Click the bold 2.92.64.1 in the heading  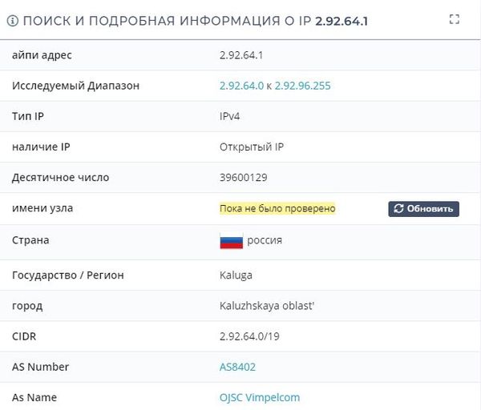342,21
